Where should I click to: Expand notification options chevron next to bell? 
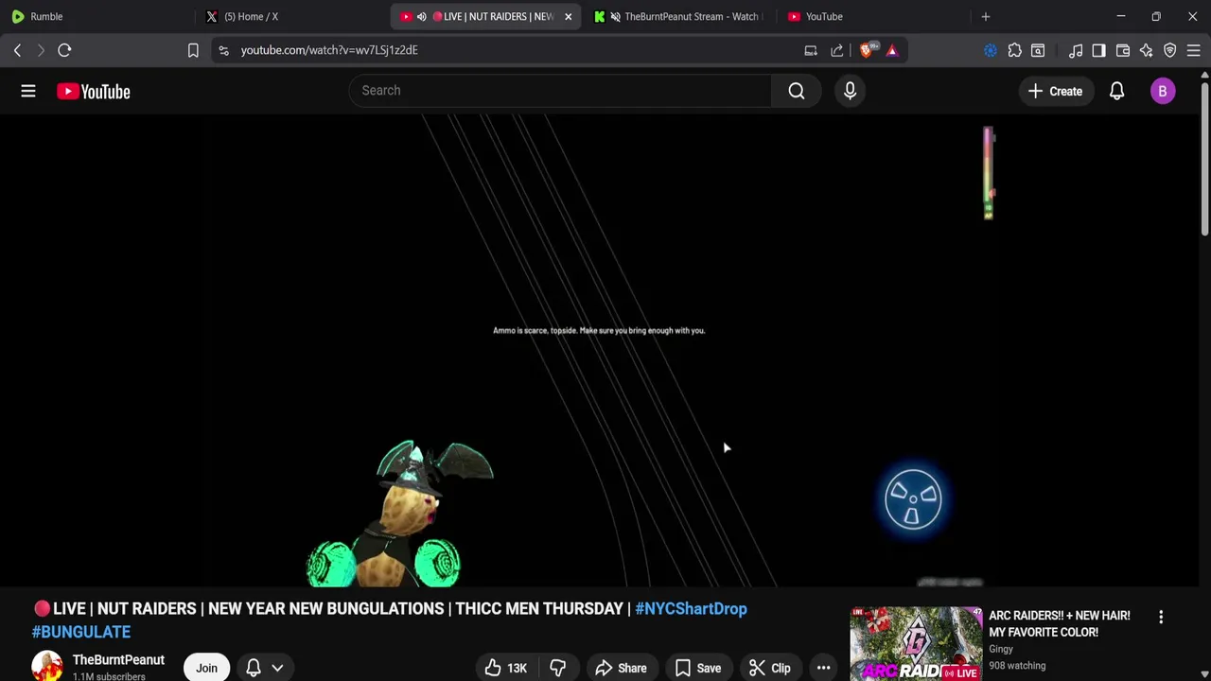click(277, 668)
